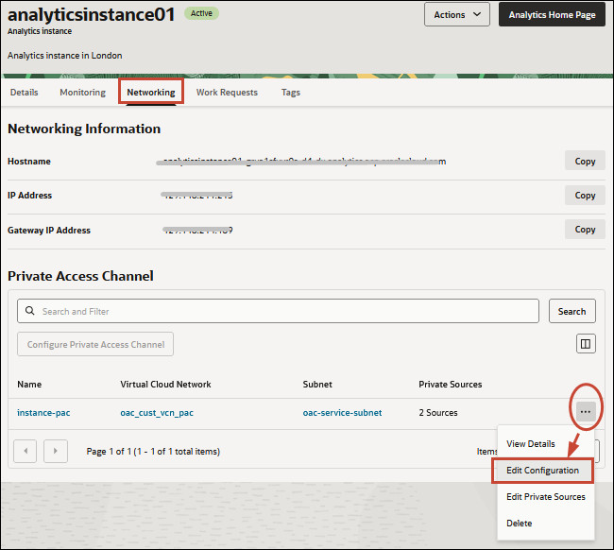Copy the Hostname value

coord(585,162)
